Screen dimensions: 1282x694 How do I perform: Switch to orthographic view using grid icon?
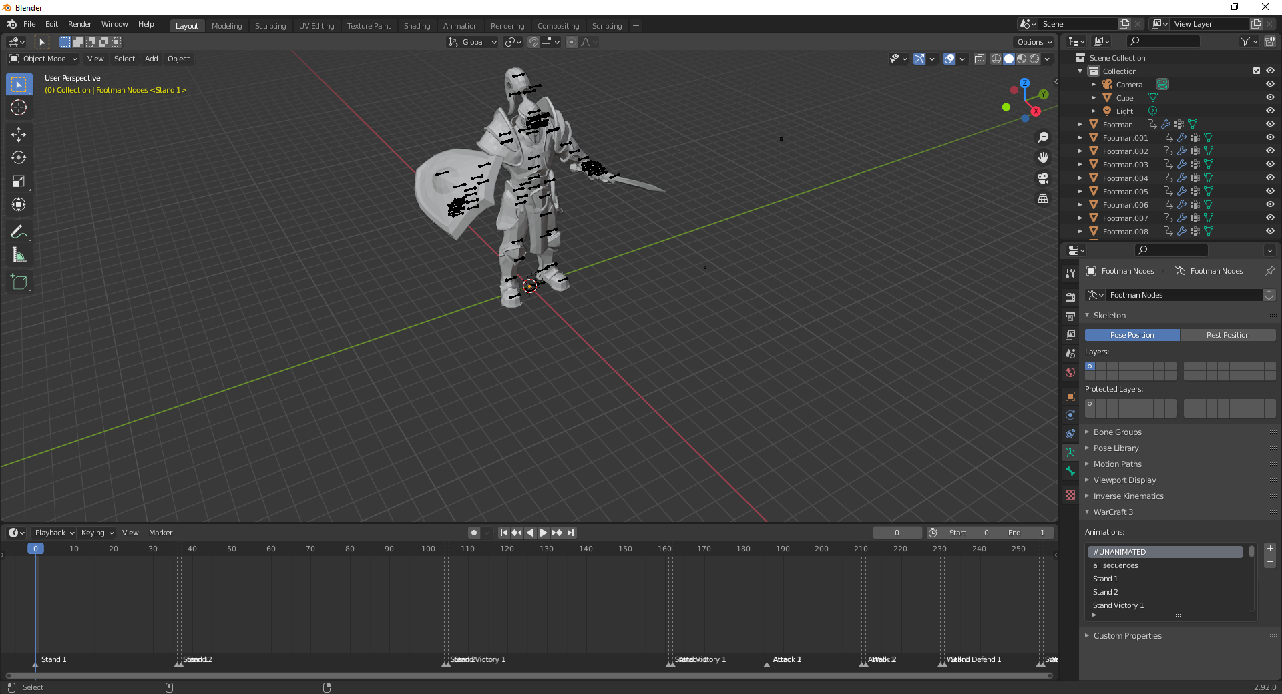point(1043,199)
